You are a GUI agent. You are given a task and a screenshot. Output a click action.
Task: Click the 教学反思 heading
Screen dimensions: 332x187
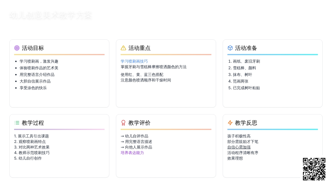[x=246, y=123]
